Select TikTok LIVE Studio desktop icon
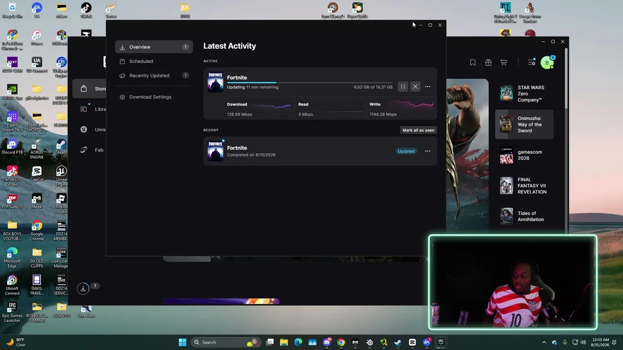Screen dimensions: 623x350 [12, 176]
